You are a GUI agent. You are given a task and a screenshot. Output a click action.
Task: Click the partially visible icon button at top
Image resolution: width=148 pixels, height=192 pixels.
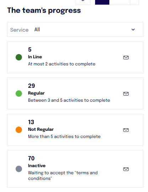[83, 2]
